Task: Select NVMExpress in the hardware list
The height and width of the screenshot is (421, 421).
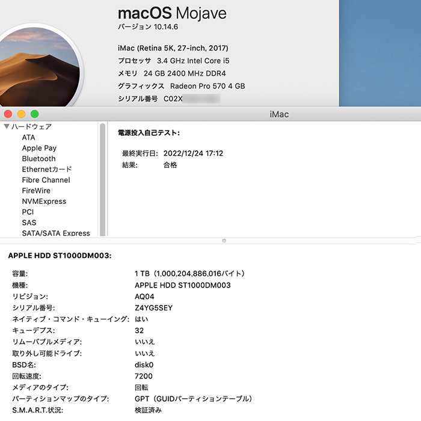Action: [x=44, y=201]
